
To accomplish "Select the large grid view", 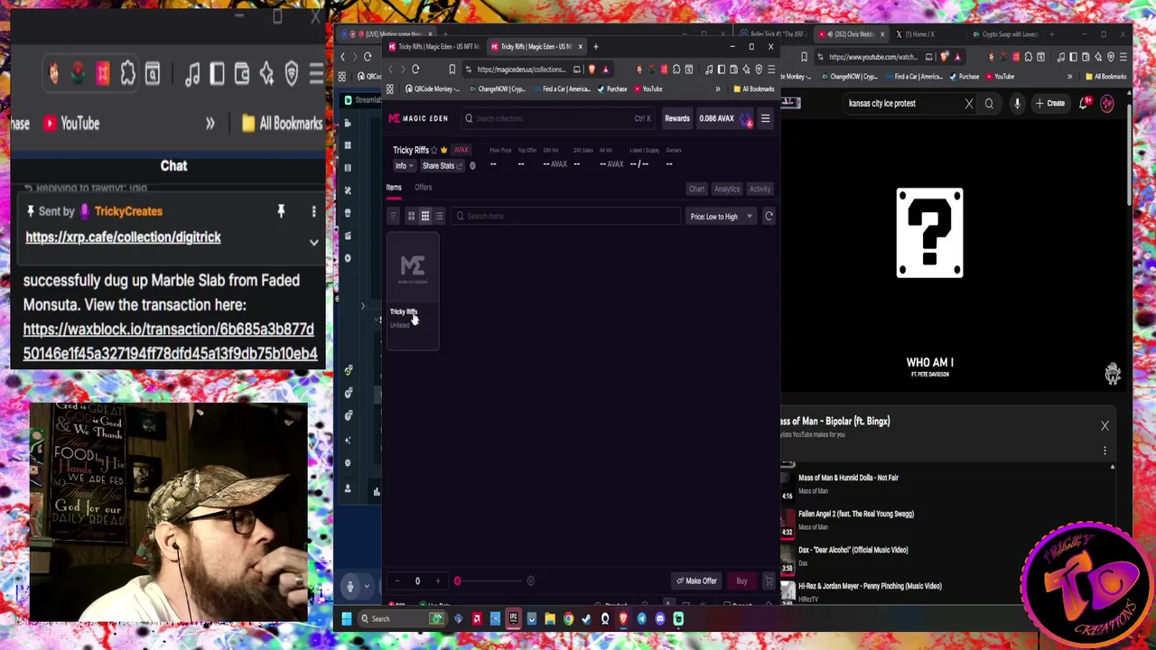I will coord(411,216).
